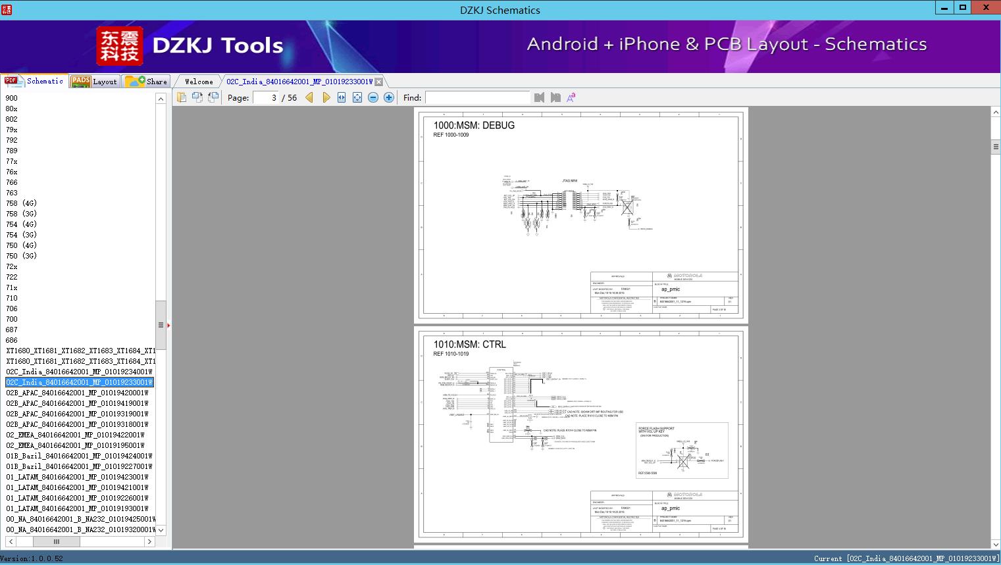Switch to the Welcome document tab
Image resolution: width=1001 pixels, height=565 pixels.
199,82
